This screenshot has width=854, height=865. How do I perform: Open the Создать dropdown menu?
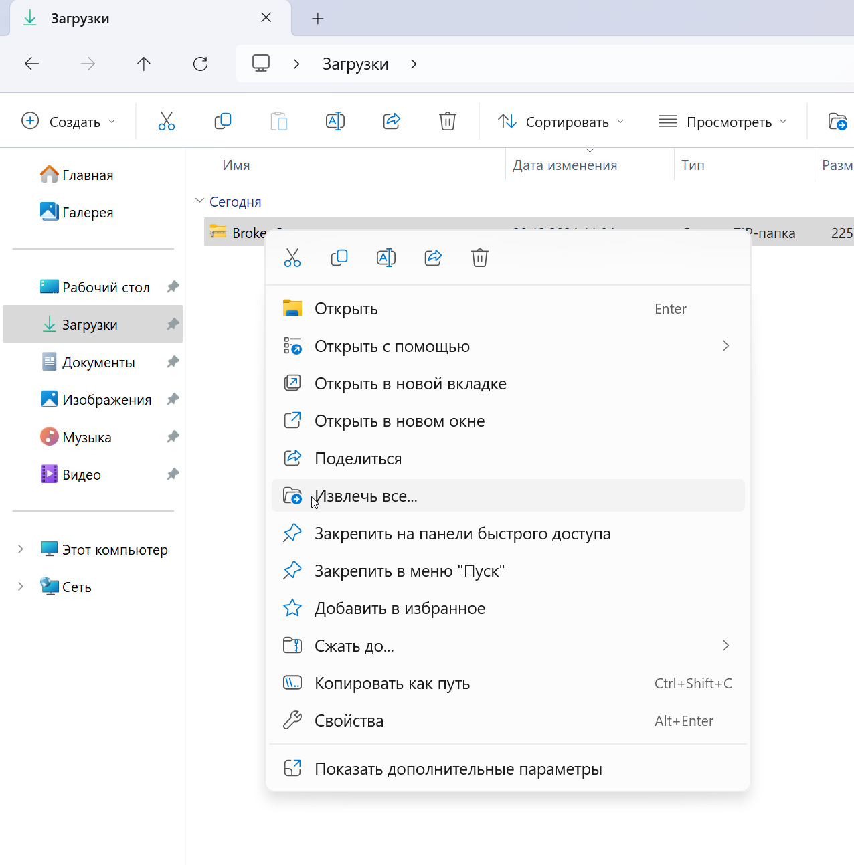coord(69,121)
